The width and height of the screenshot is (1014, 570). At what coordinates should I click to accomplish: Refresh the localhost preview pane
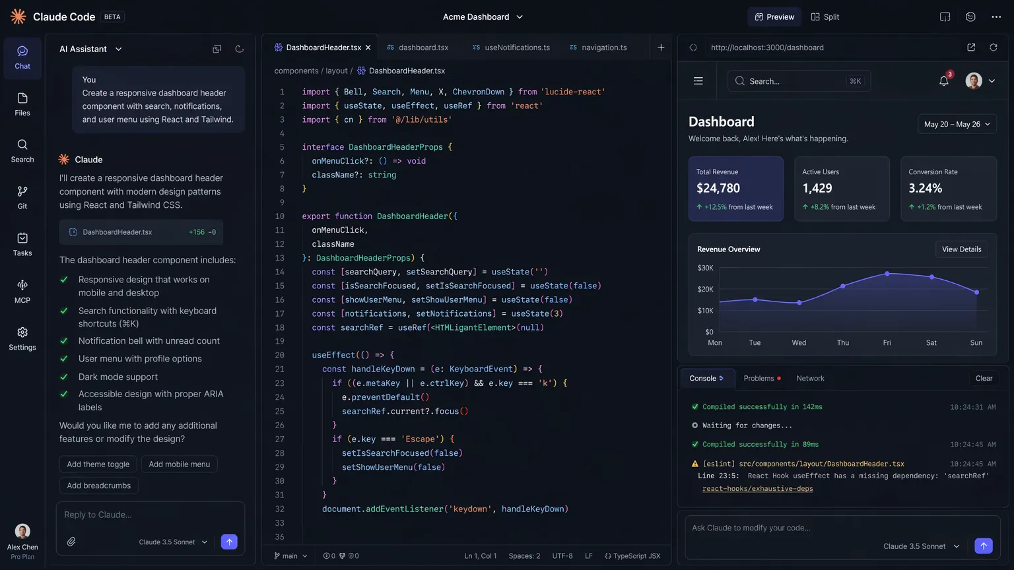(994, 47)
